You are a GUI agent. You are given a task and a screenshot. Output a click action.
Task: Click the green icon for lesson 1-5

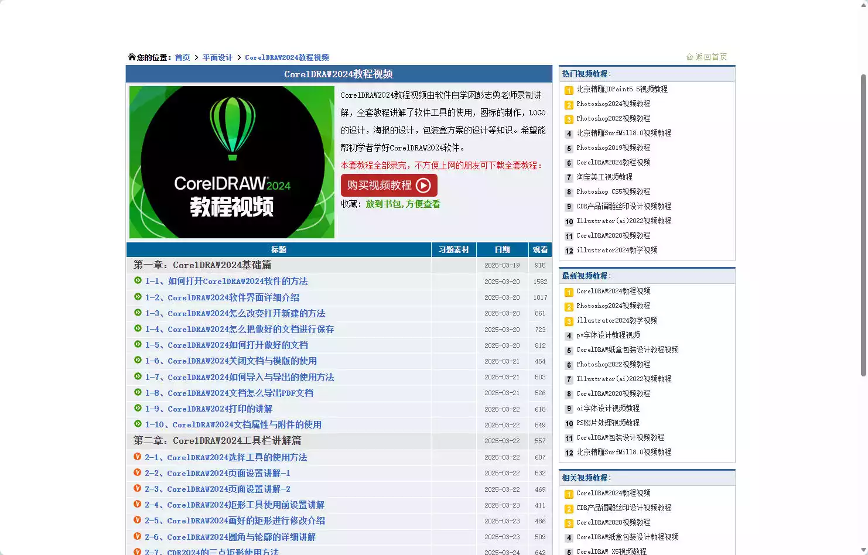138,344
